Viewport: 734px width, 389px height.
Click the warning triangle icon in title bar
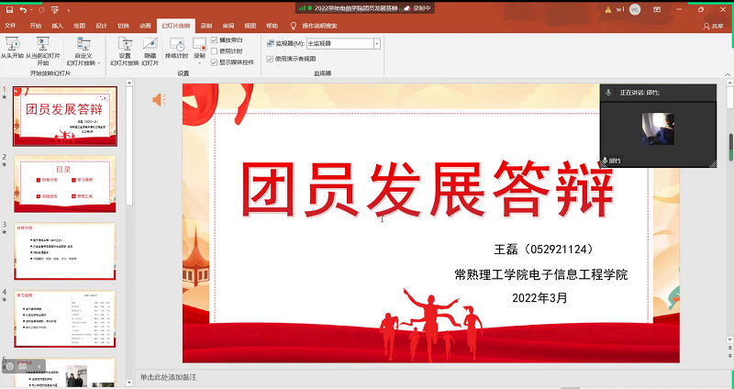point(608,9)
